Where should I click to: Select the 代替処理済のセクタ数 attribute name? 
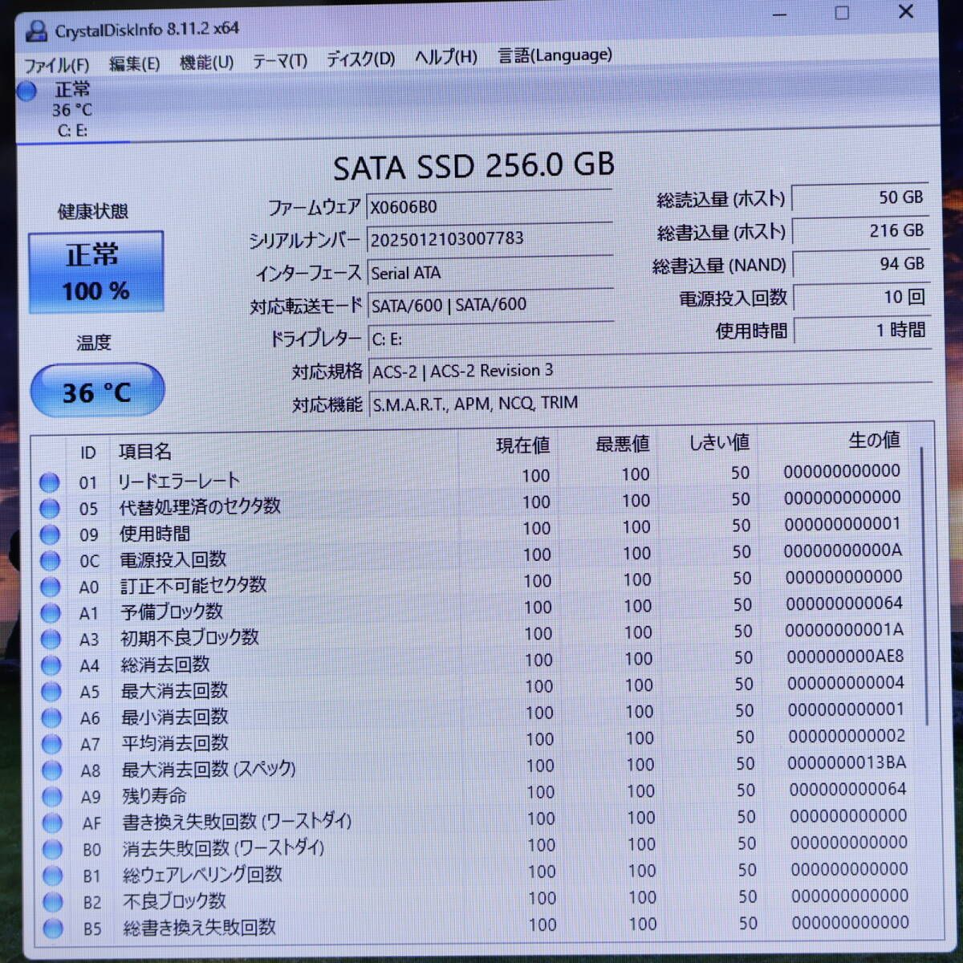[x=200, y=507]
